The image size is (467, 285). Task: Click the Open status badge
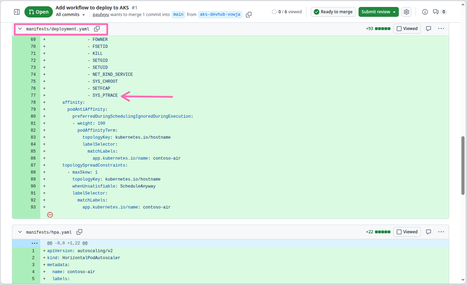(38, 12)
